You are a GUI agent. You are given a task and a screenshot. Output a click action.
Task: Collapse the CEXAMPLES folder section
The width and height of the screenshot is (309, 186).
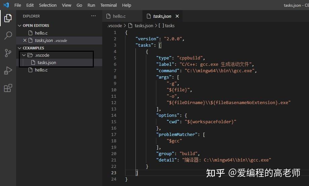click(x=20, y=48)
